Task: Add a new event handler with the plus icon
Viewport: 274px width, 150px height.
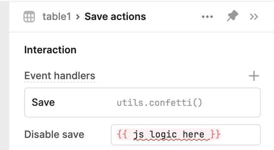Action: pos(254,76)
